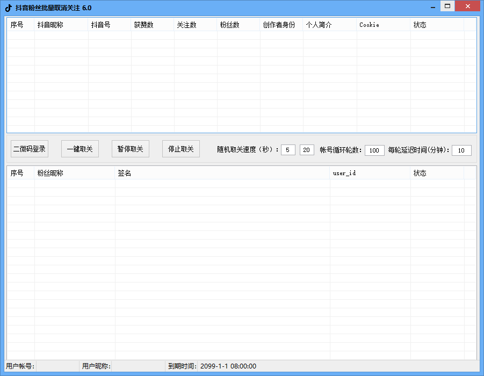This screenshot has width=484, height=376.
Task: Click the 状态 header in fans table
Action: pyautogui.click(x=437, y=173)
